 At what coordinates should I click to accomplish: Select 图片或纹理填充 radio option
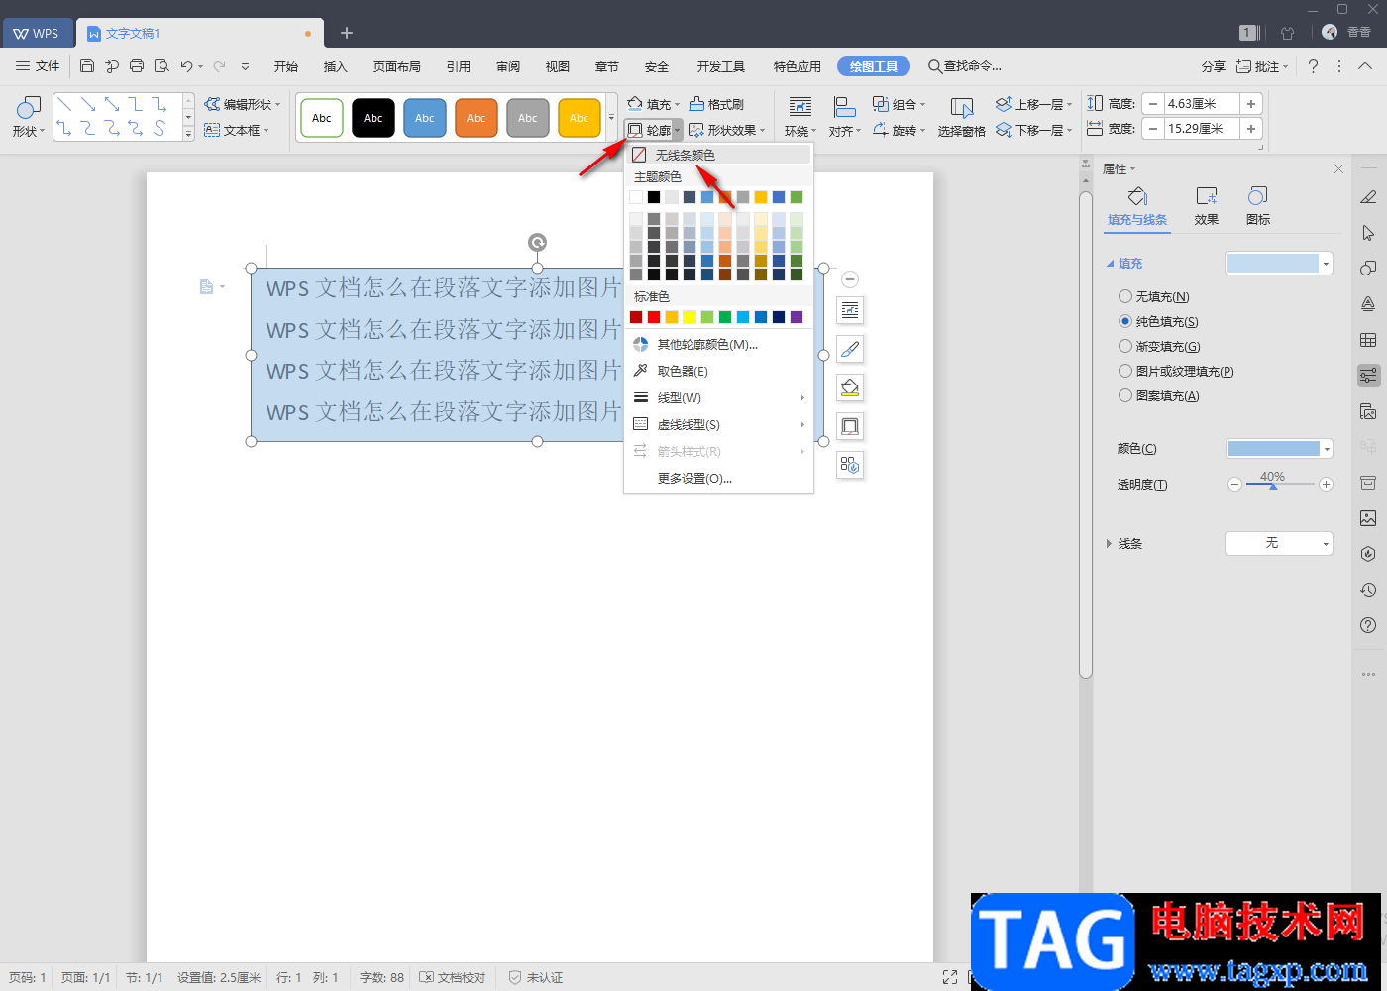coord(1125,371)
